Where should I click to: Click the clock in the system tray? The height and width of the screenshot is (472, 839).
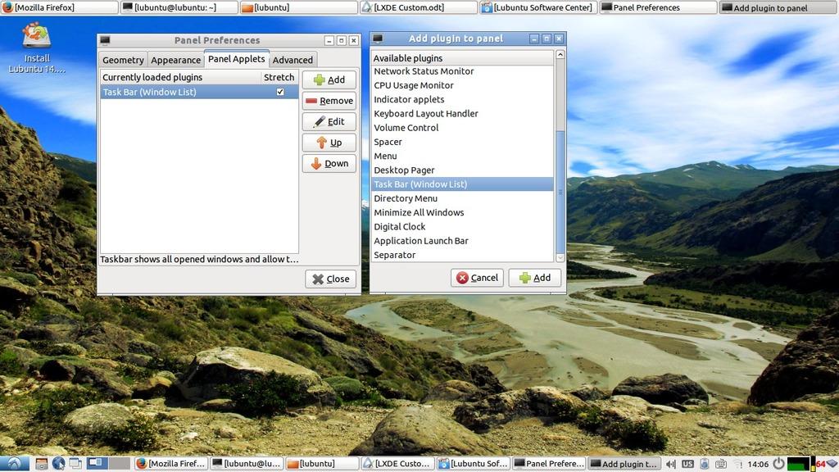pos(758,463)
